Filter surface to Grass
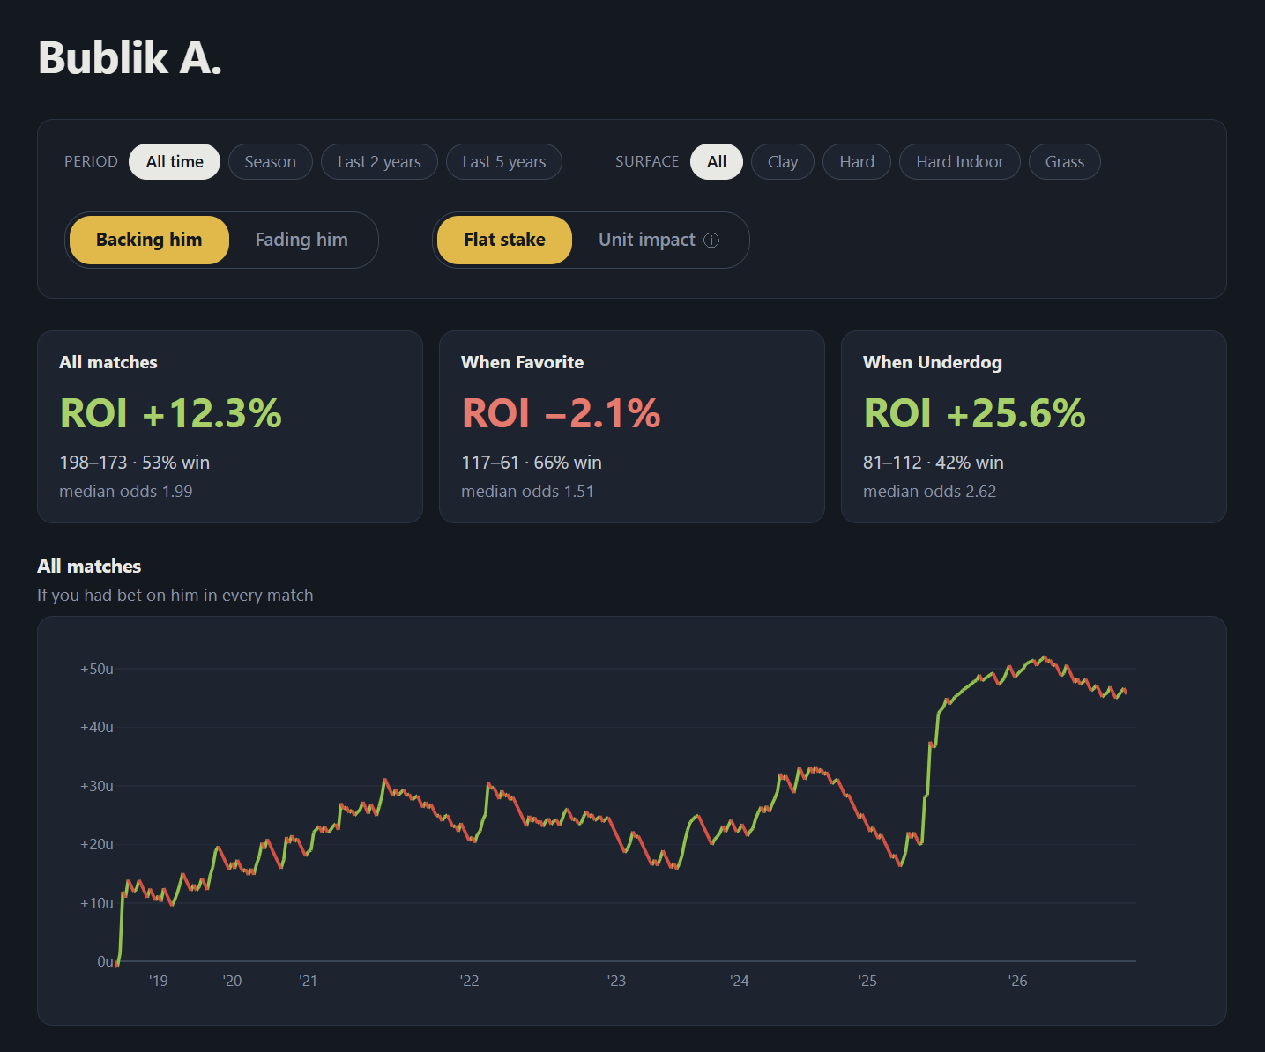1265x1052 pixels. pos(1065,161)
